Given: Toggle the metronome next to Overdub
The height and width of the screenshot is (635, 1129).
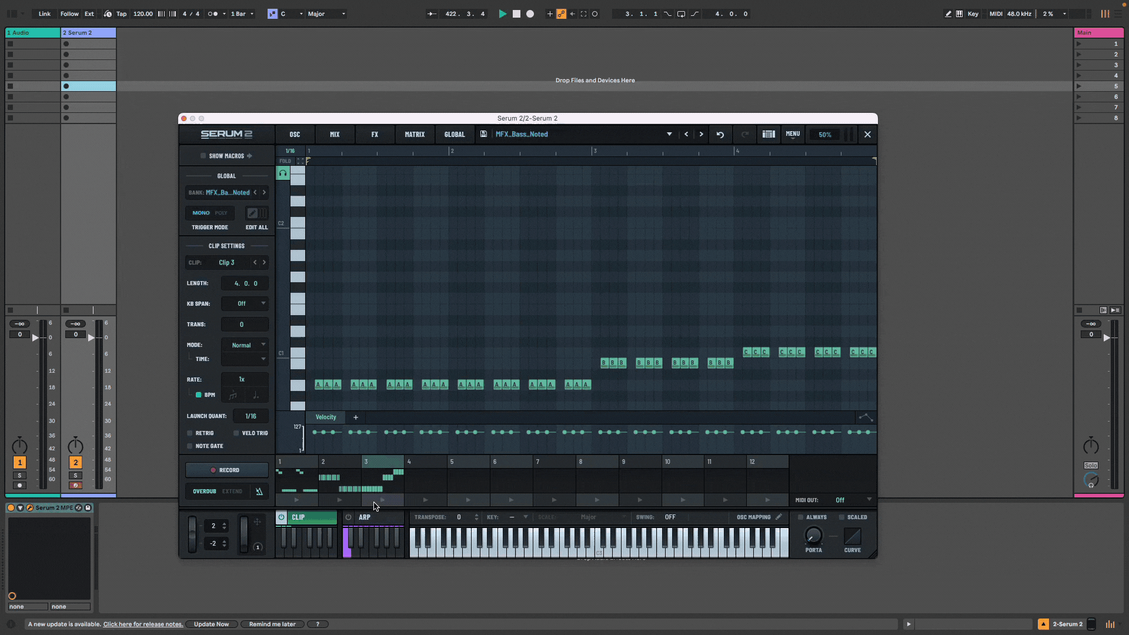Looking at the screenshot, I should tap(259, 491).
